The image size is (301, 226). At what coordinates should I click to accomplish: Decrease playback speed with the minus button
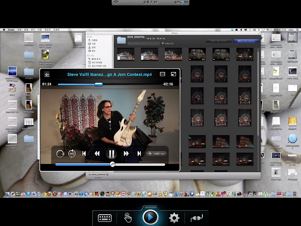click(162, 154)
